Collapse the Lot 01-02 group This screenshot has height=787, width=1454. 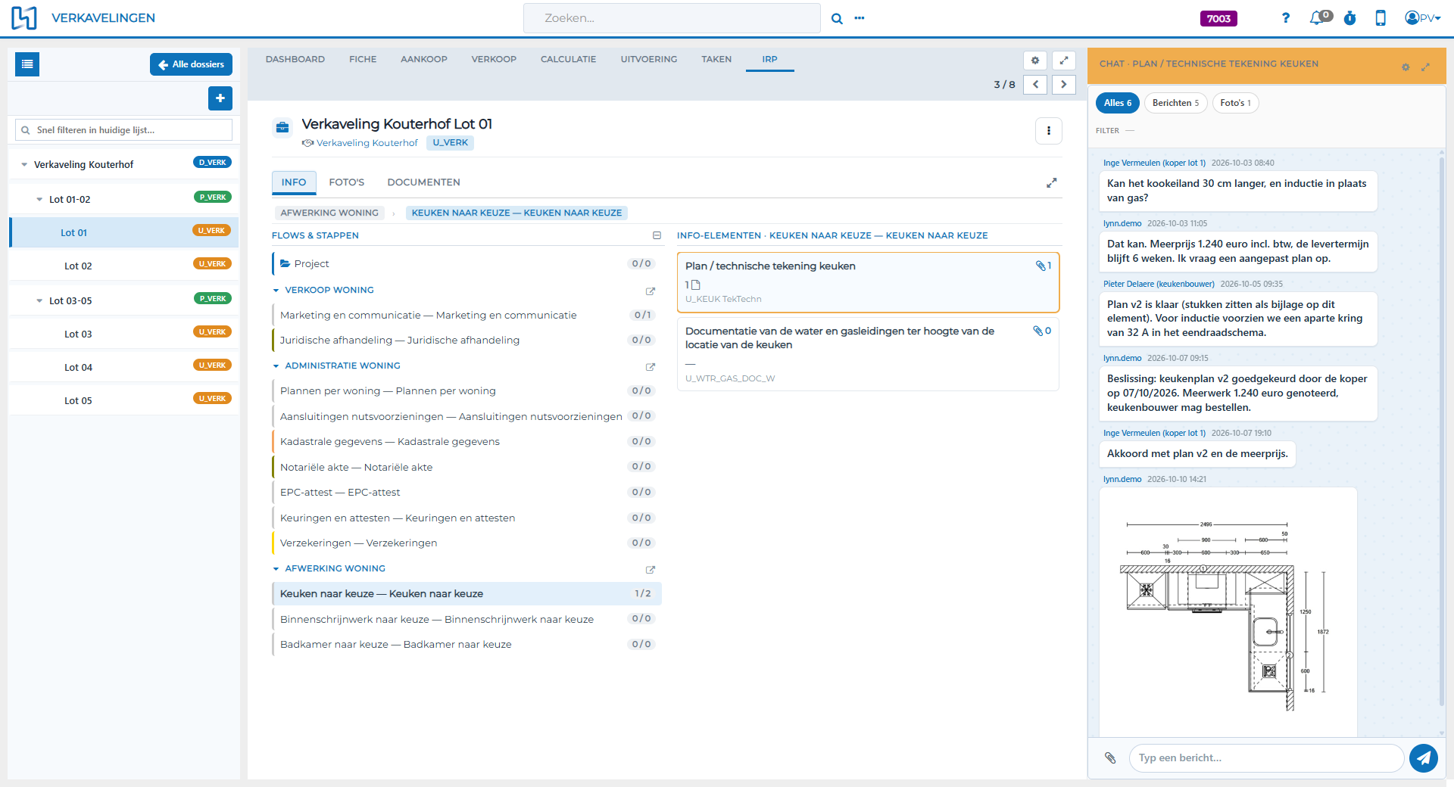point(39,200)
